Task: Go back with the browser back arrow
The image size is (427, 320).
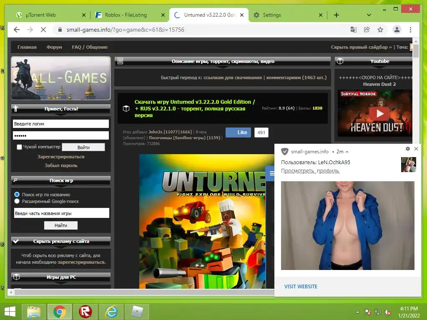Action: 17,30
